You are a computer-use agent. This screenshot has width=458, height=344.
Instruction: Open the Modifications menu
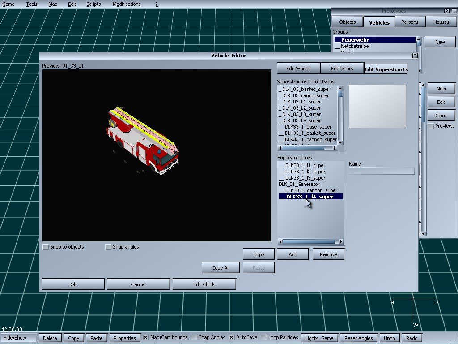pyautogui.click(x=127, y=4)
